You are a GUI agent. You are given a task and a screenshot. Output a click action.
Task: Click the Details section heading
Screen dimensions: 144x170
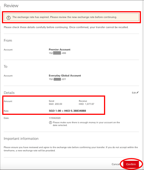[x=9, y=93]
